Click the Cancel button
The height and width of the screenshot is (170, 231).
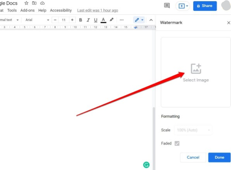[193, 157]
